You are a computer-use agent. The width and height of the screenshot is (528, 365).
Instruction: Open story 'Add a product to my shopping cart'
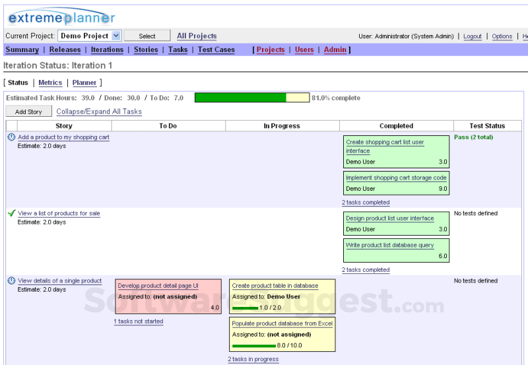click(63, 137)
